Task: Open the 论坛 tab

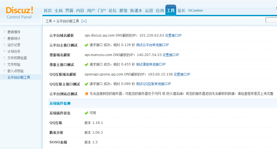Action: (x=112, y=11)
